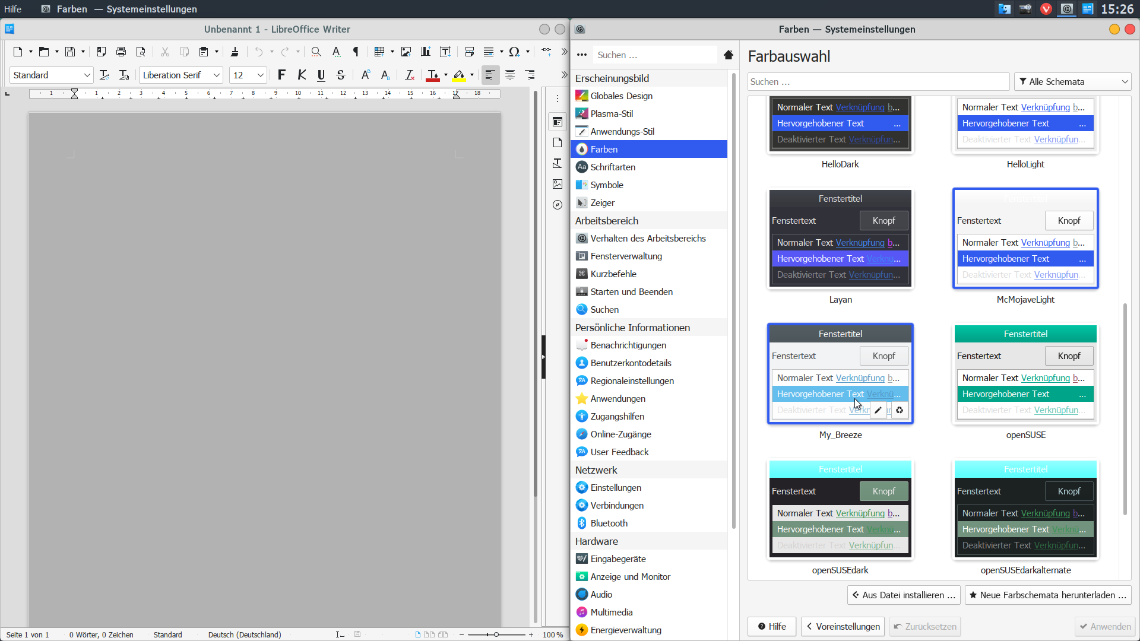The height and width of the screenshot is (641, 1140).
Task: Apply the red font color swatch
Action: tap(433, 75)
